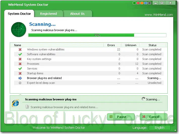Click the 77% scan progress bar
The image size is (179, 134).
pyautogui.click(x=97, y=35)
